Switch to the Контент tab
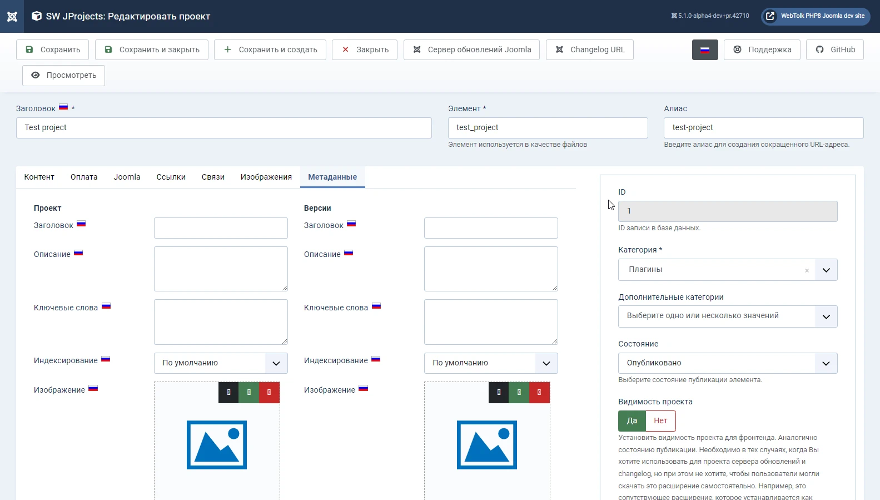This screenshot has width=880, height=500. click(39, 177)
